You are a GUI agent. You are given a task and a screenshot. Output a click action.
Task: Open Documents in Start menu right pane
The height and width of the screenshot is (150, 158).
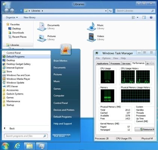tap(60, 67)
